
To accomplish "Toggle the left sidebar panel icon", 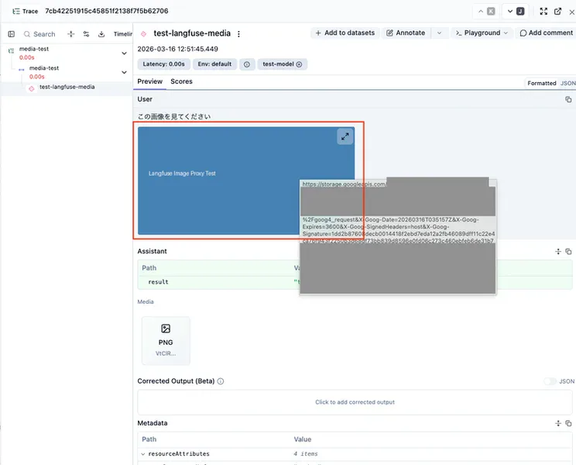I will click(12, 34).
